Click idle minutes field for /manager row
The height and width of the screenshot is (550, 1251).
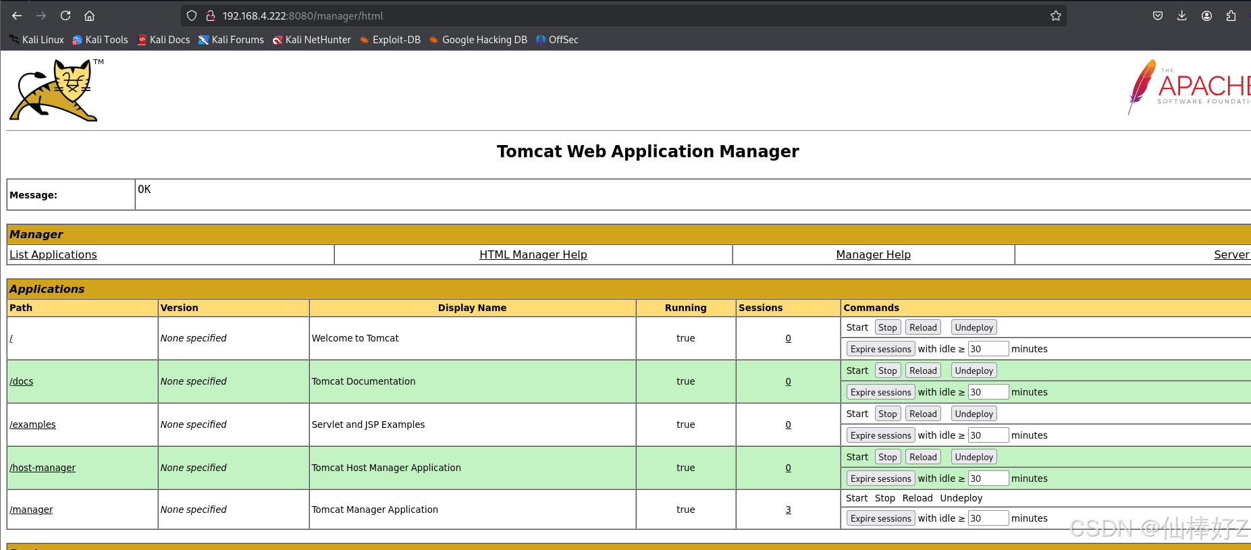(x=988, y=518)
